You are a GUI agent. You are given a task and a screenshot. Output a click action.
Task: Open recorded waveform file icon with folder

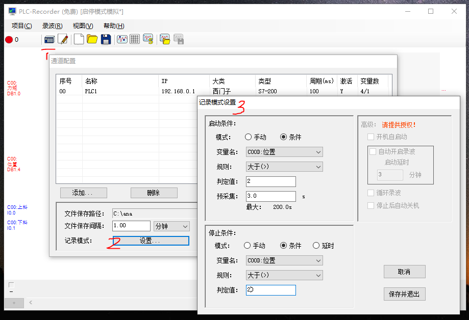click(x=165, y=39)
